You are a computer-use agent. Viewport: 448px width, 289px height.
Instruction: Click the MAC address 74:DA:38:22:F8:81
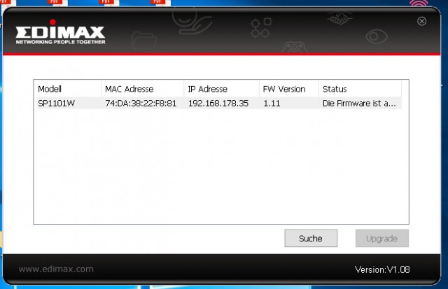(141, 103)
